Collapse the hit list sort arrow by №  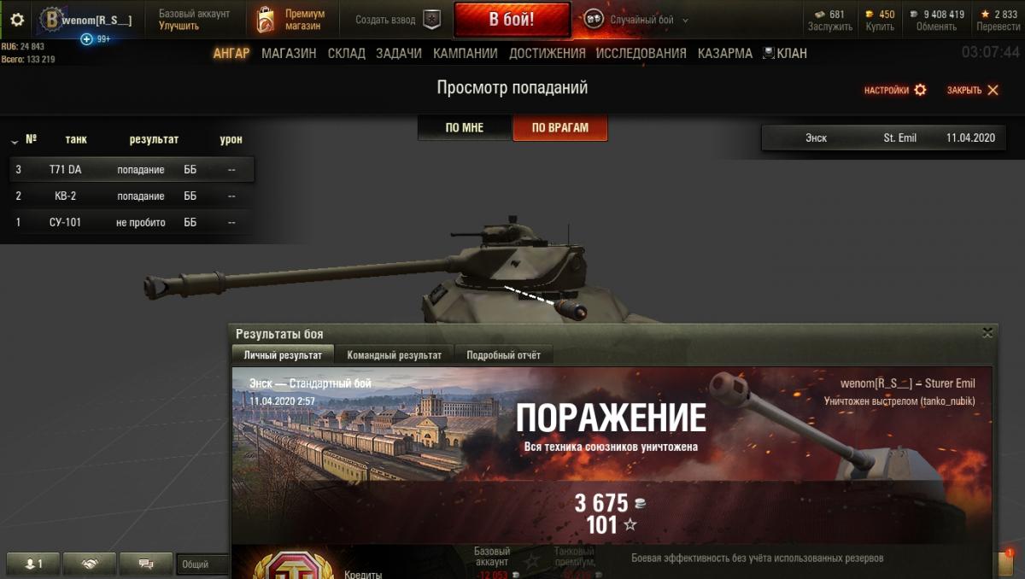coord(15,140)
